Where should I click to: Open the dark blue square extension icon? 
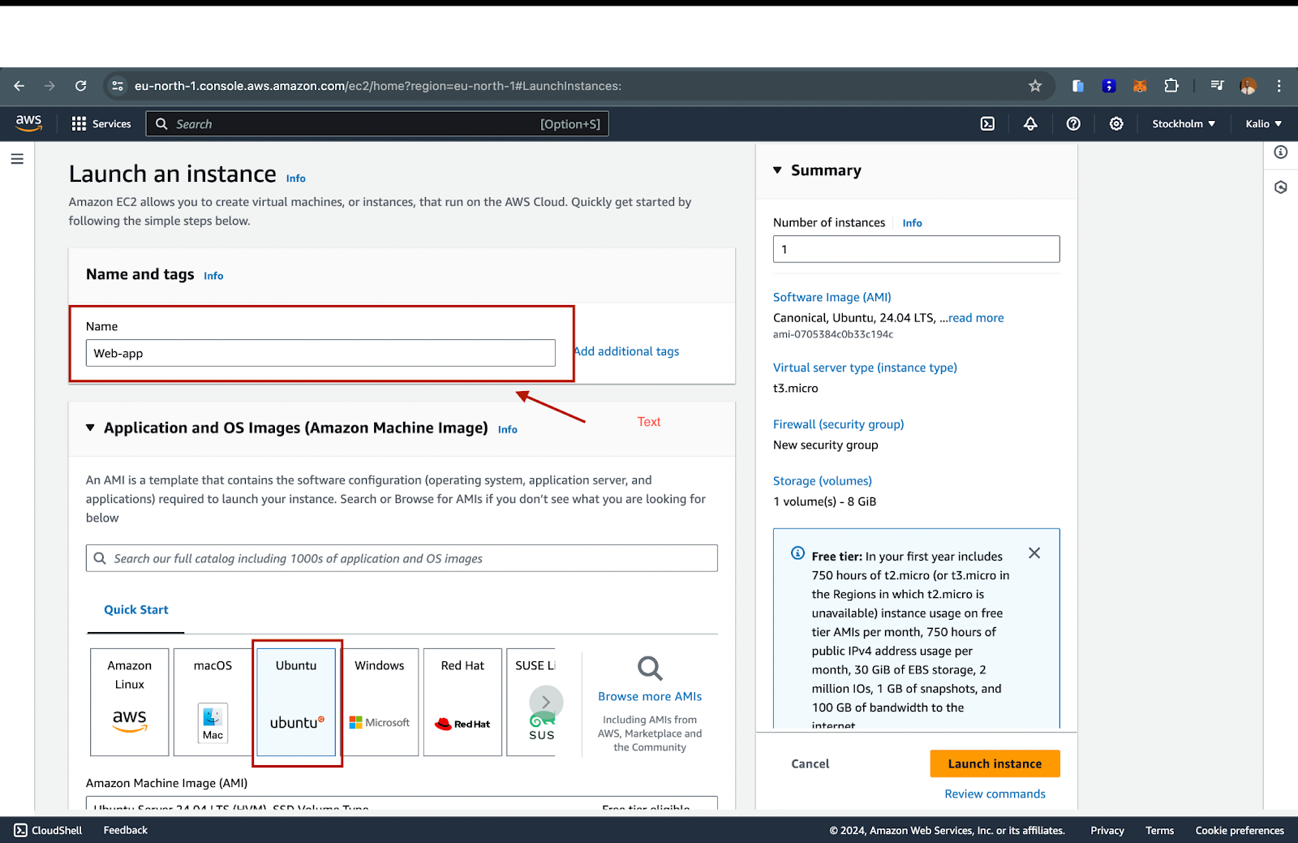pos(1109,86)
